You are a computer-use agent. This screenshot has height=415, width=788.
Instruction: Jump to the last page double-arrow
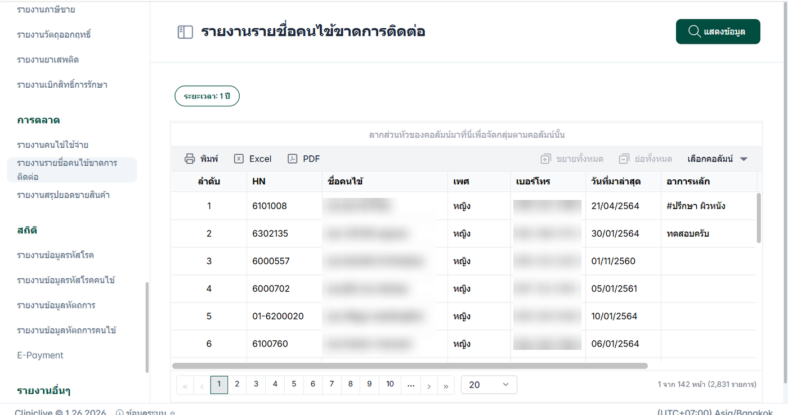[446, 385]
